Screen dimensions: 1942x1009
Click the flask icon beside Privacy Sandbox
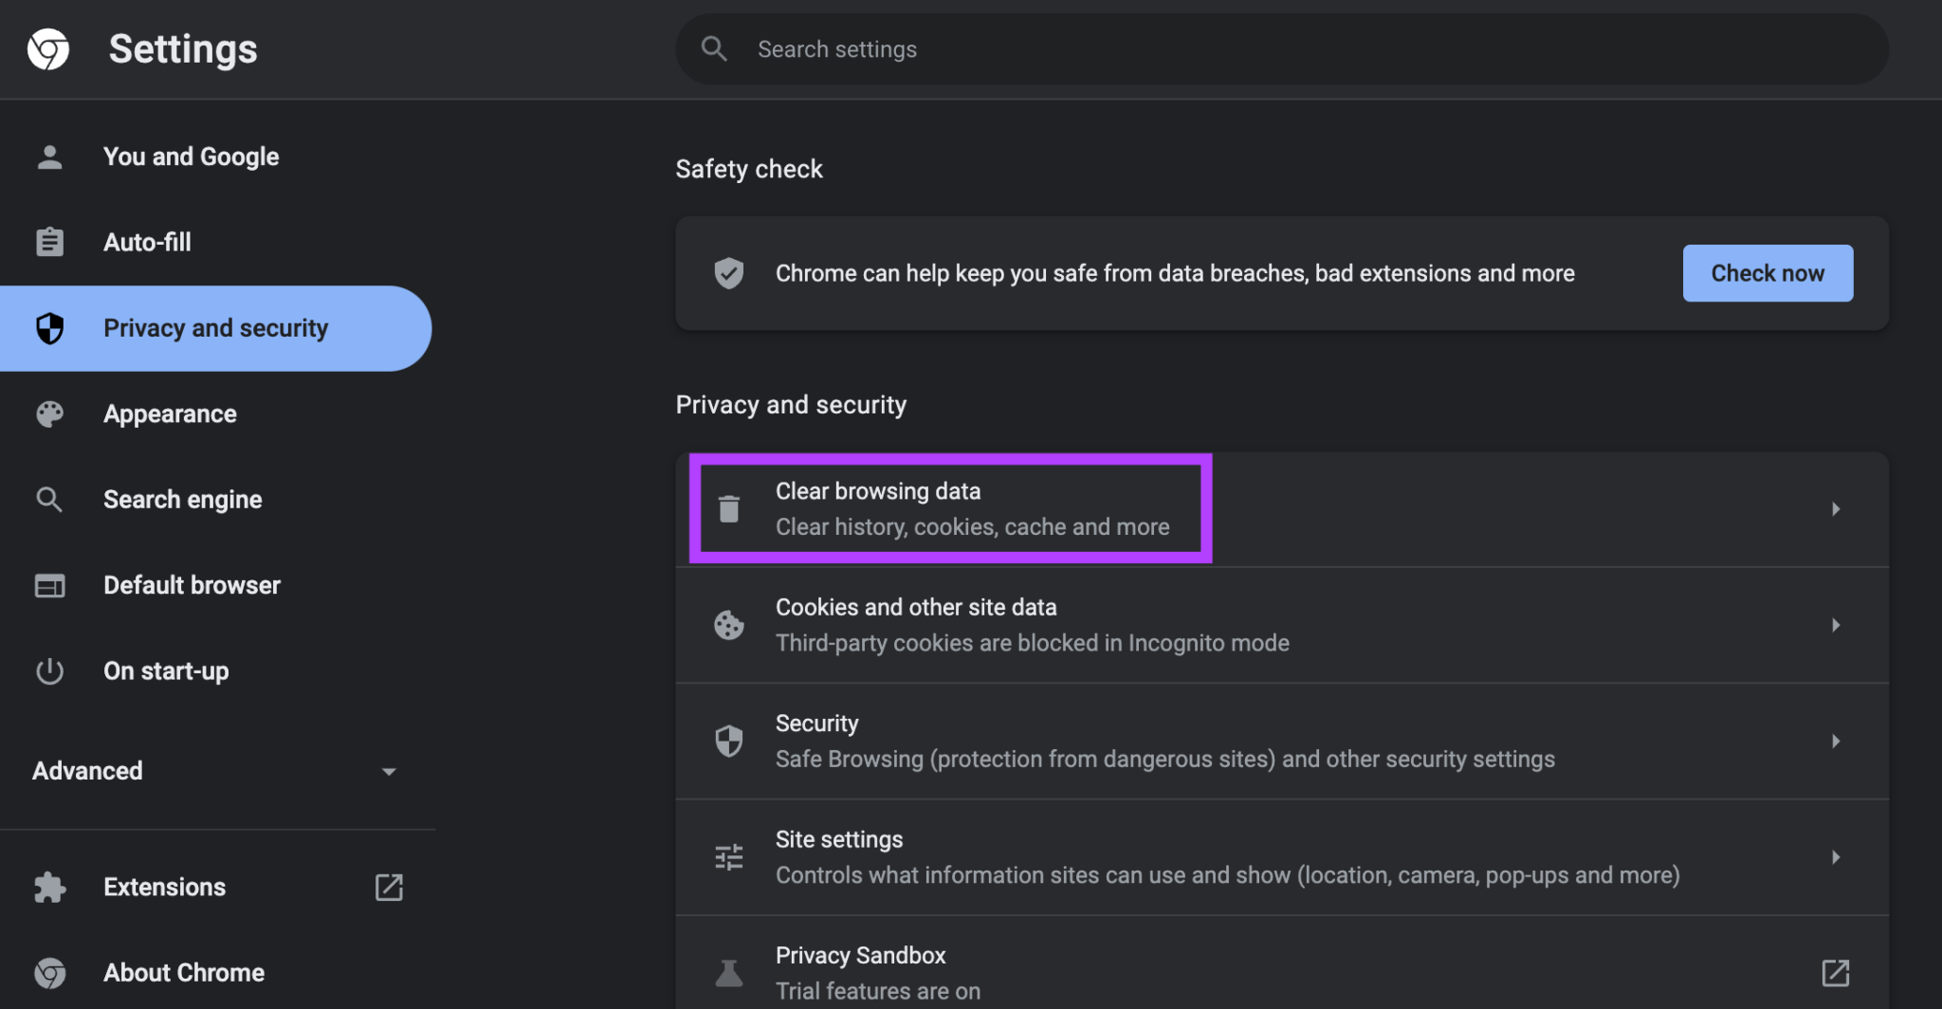(x=728, y=973)
